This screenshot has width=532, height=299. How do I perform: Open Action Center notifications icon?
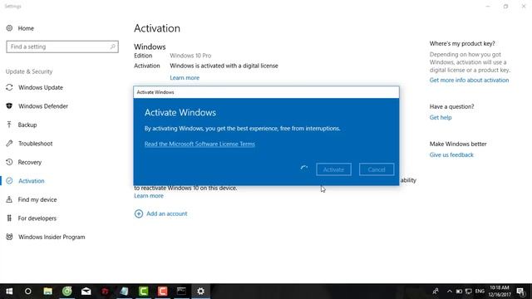[521, 292]
